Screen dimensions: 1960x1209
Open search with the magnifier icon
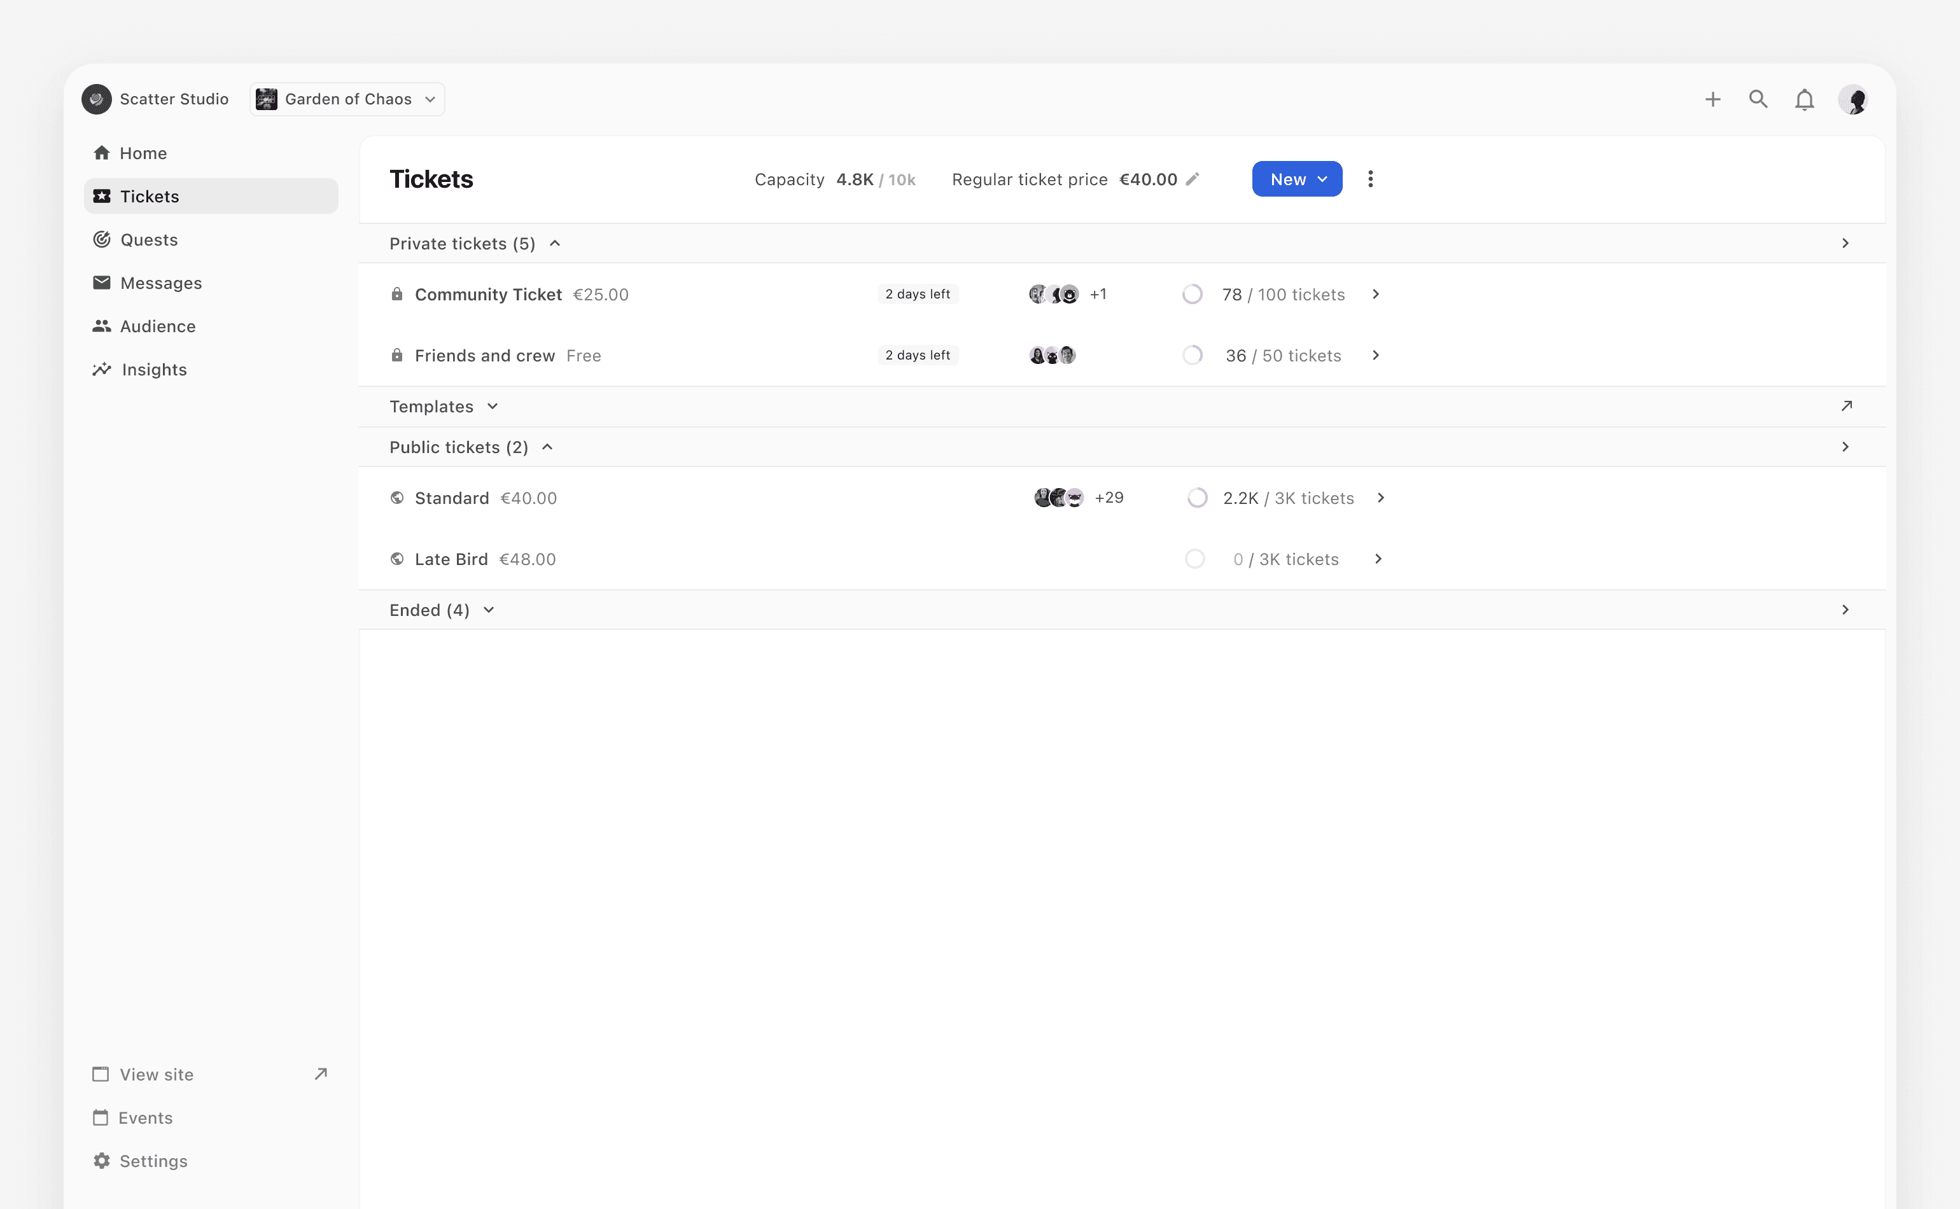(1758, 99)
